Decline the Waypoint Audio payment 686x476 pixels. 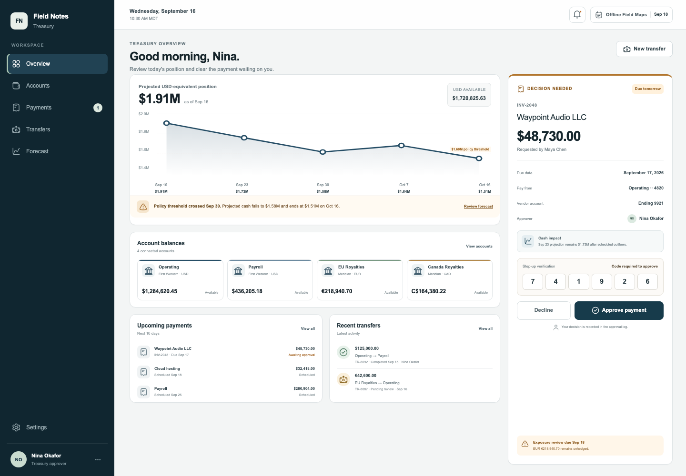[x=544, y=310]
